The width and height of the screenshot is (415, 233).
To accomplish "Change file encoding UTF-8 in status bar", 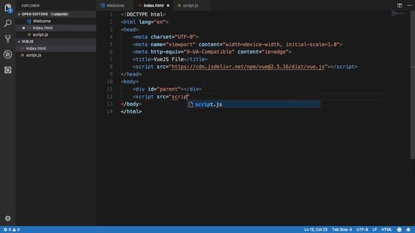I will pyautogui.click(x=362, y=230).
